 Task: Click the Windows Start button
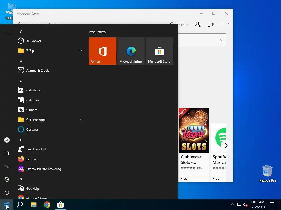tap(7, 205)
